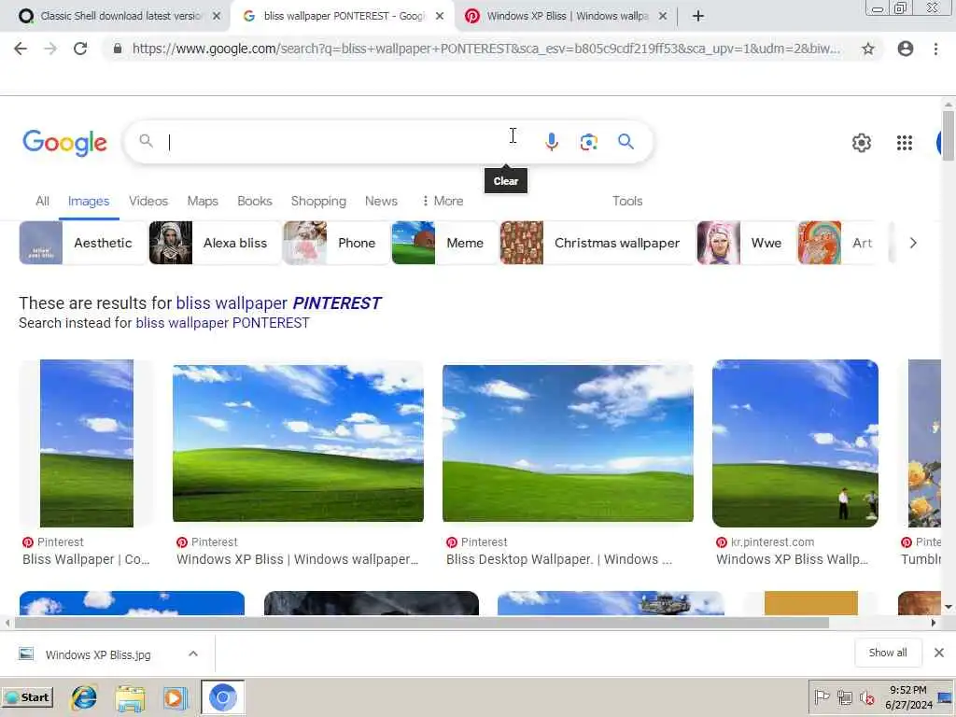Screen dimensions: 956x717
Task: Select the Images search tab
Action: 89,202
